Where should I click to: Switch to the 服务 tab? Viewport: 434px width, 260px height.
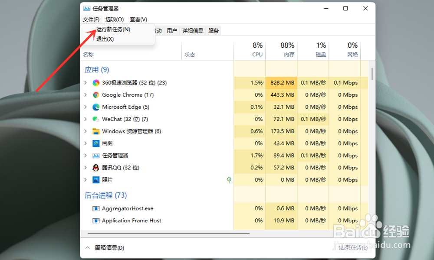(x=214, y=31)
